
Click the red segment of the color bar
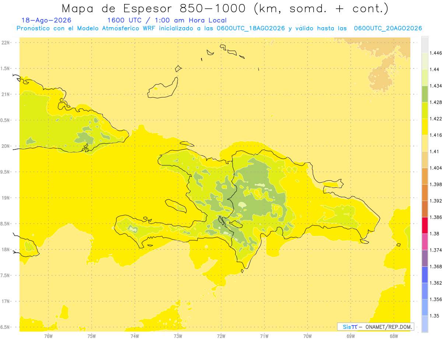pos(425,225)
